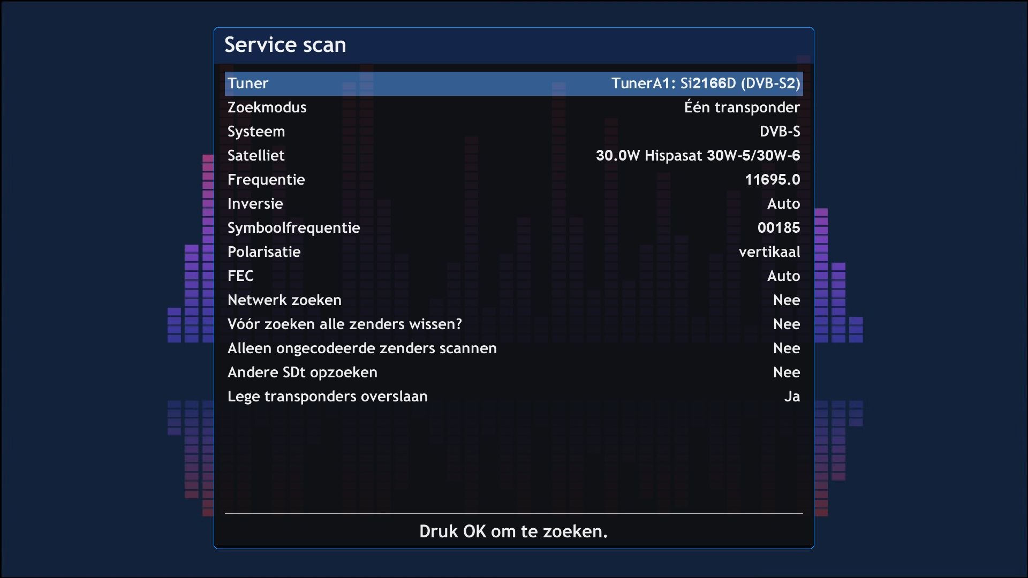1028x578 pixels.
Task: Open the Zoekmodus option set to Één transponder
Action: pos(513,107)
